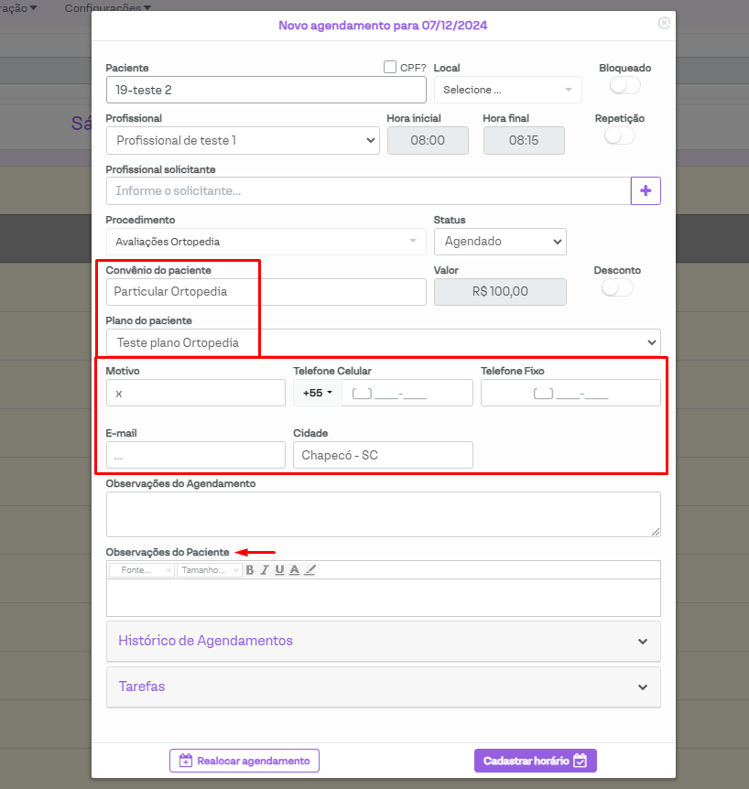Open the Status dropdown showing Agendado
The width and height of the screenshot is (749, 789).
pyautogui.click(x=499, y=242)
